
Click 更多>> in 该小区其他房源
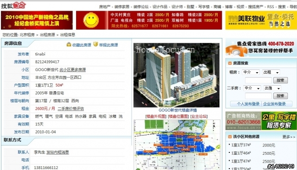click(289, 137)
